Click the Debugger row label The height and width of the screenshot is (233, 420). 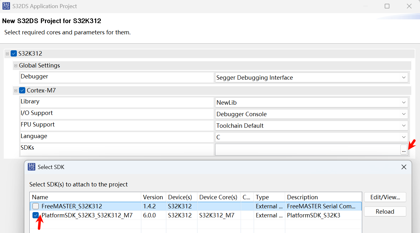[34, 76]
